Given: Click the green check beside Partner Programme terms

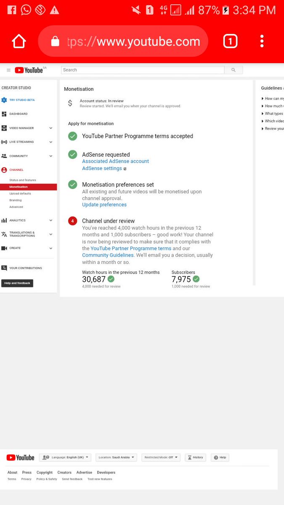Looking at the screenshot, I should [73, 136].
